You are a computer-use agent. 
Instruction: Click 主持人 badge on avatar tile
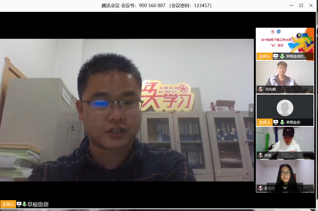click(264, 122)
